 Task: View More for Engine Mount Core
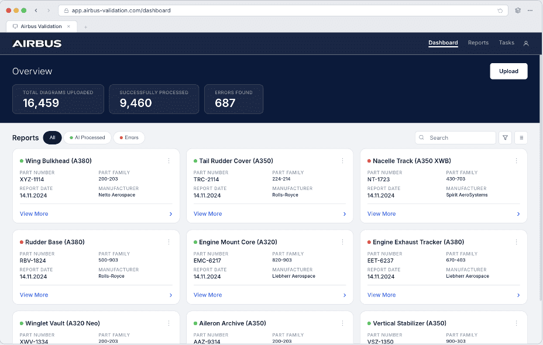(x=208, y=295)
